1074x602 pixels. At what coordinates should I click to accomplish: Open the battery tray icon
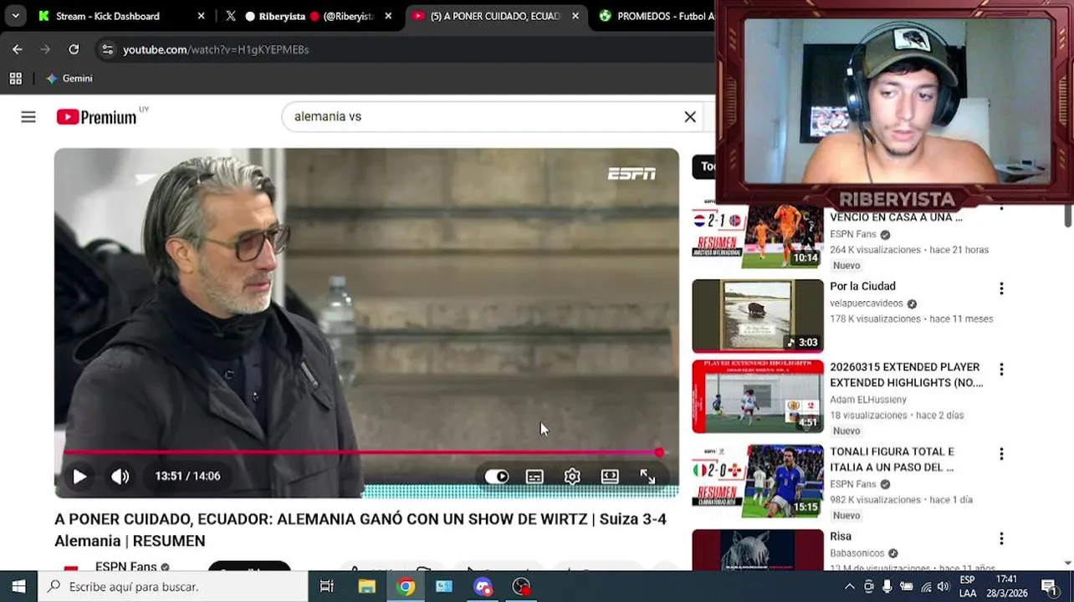point(906,586)
